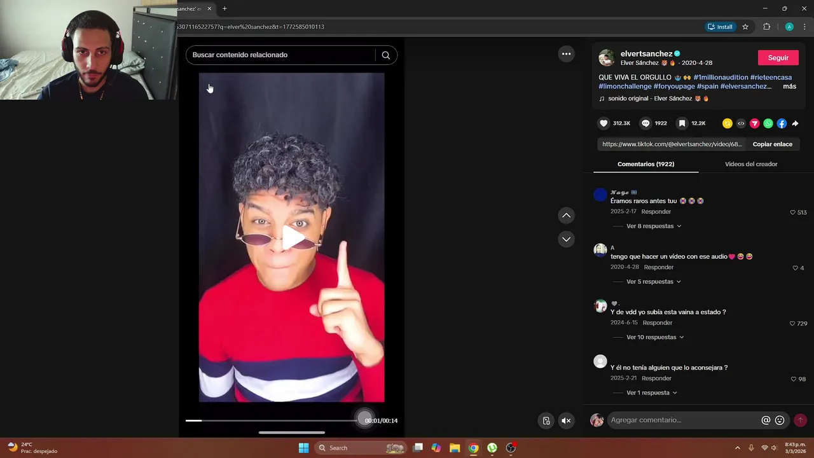
Task: Save video with the bookmark icon
Action: tap(682, 123)
